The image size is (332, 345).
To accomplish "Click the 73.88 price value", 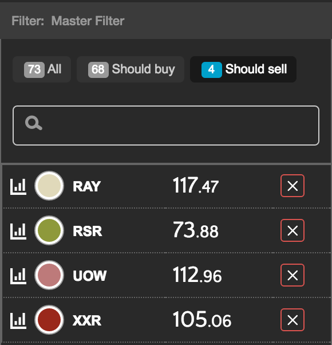I will point(196,230).
